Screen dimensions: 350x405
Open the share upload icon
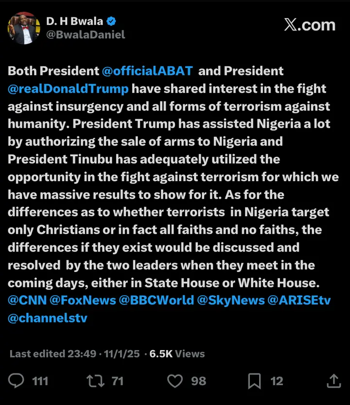[333, 381]
